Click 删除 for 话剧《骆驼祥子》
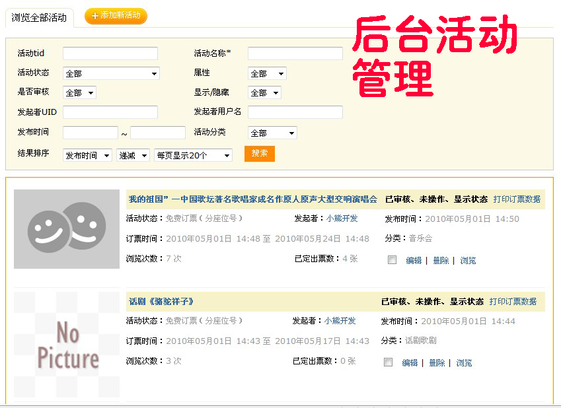The image size is (561, 408). 437,363
